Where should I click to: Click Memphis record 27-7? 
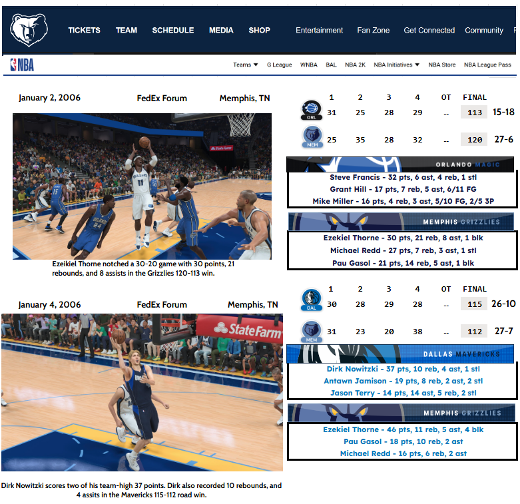[x=503, y=331]
